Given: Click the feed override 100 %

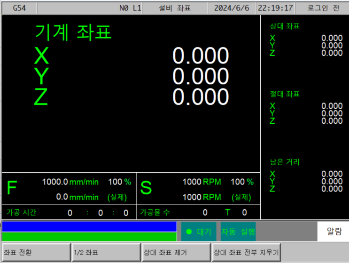Looking at the screenshot, I should click(x=119, y=182).
